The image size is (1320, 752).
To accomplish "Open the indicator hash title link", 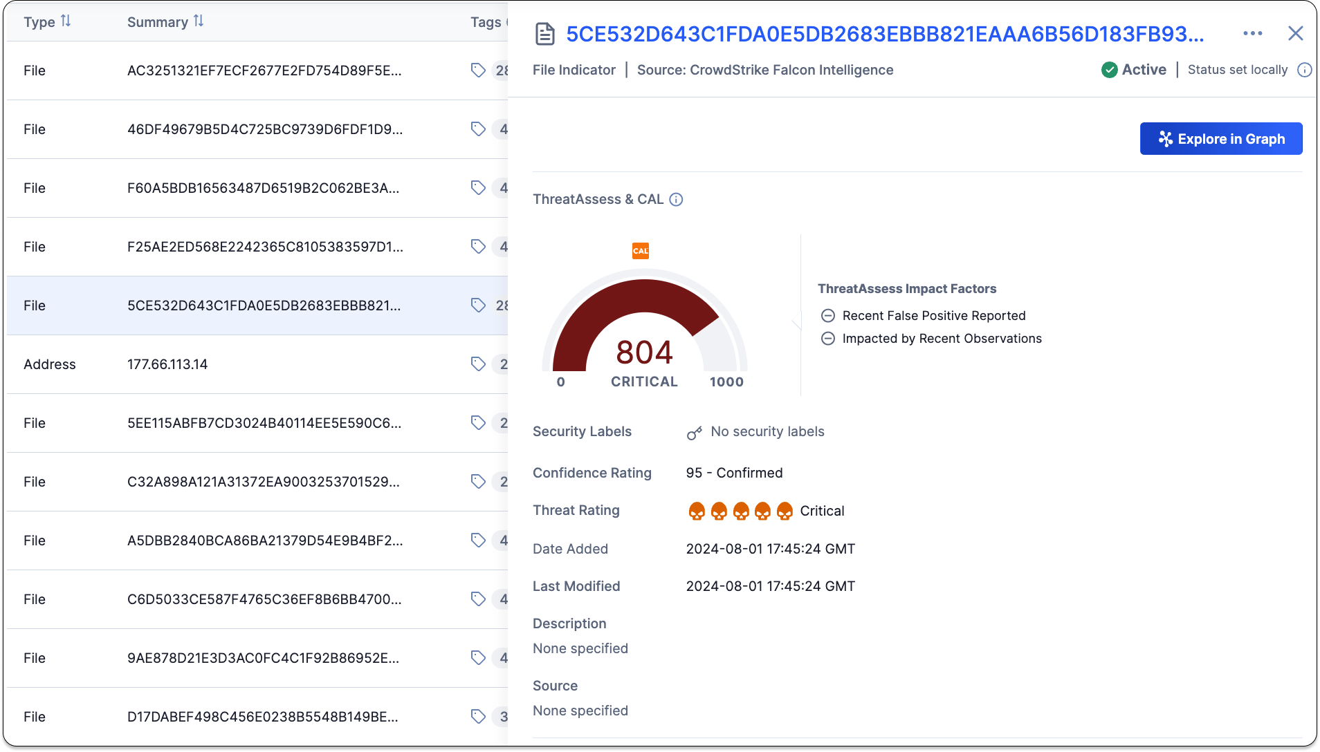I will pyautogui.click(x=884, y=34).
